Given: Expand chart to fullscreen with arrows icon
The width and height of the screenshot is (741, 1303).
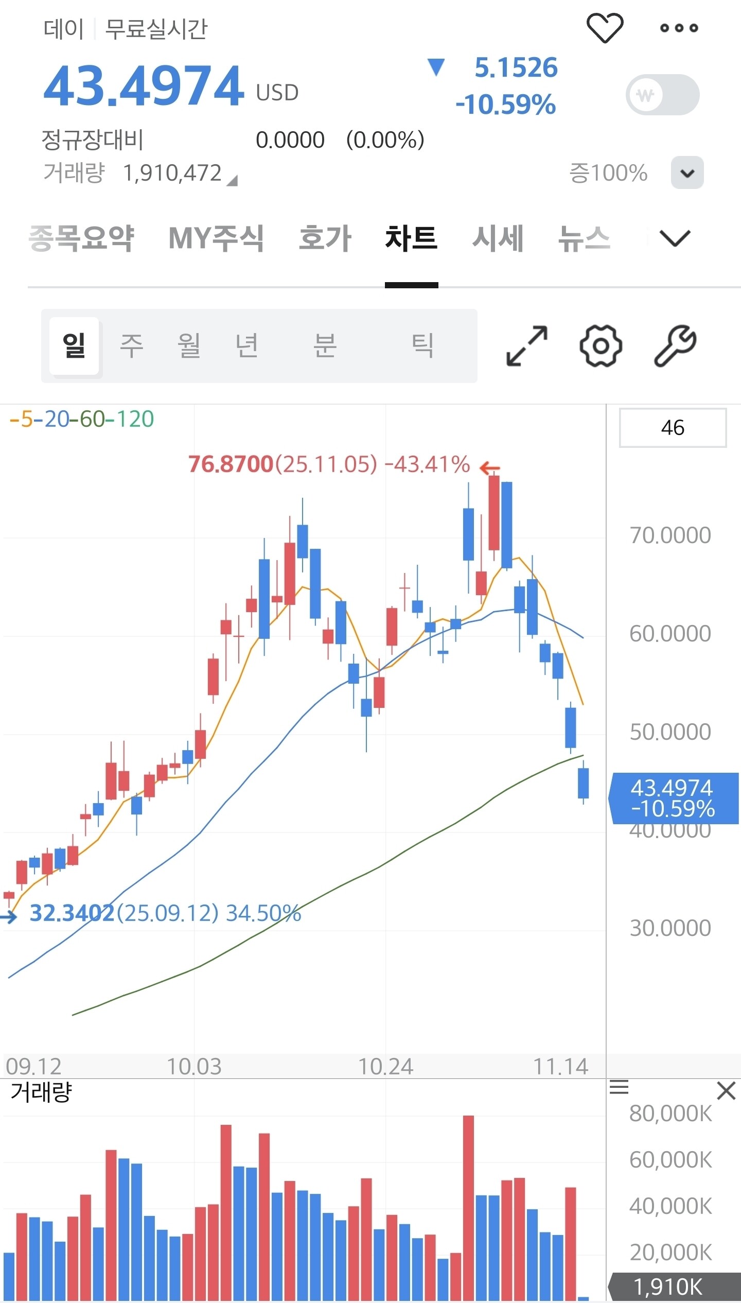Looking at the screenshot, I should tap(527, 346).
